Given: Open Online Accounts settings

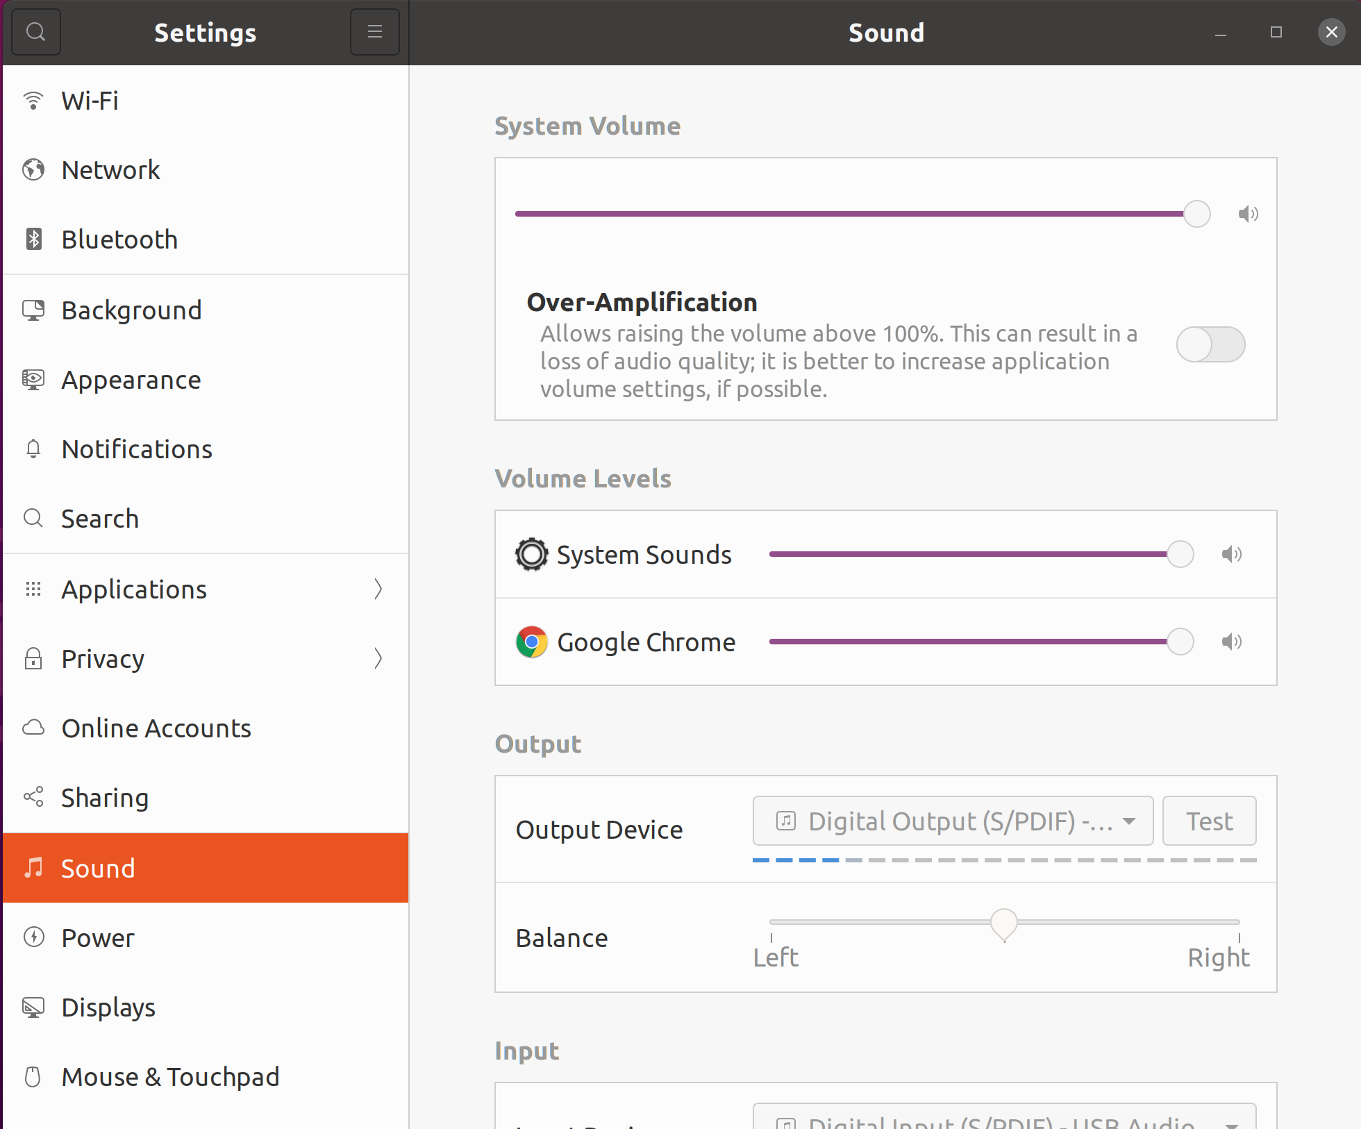Looking at the screenshot, I should 156,728.
